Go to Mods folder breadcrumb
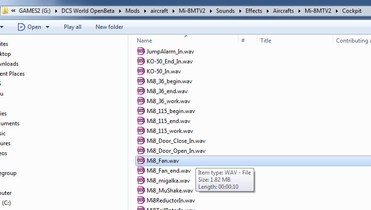The width and height of the screenshot is (371, 210). pos(132,11)
